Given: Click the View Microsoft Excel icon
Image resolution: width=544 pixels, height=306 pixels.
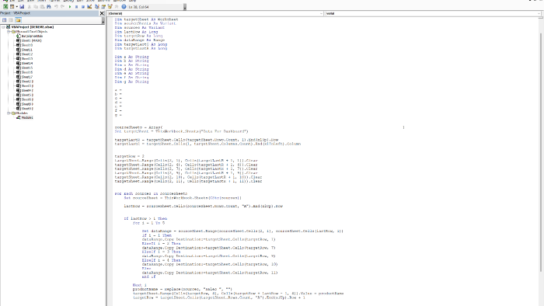Looking at the screenshot, I should coord(5,6).
